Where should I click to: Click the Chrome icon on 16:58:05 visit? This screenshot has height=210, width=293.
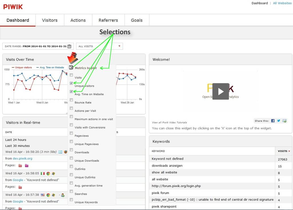[48, 174]
